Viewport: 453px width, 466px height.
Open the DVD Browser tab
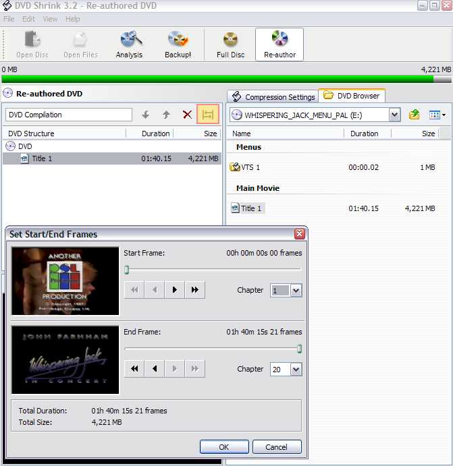(352, 96)
